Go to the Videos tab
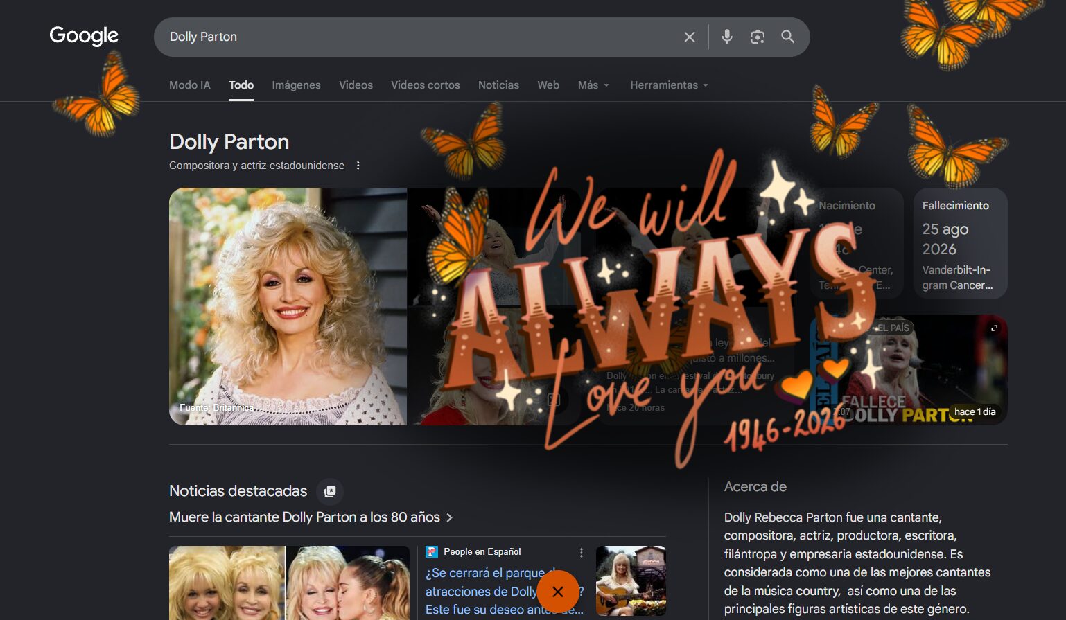Viewport: 1066px width, 620px height. pos(356,85)
